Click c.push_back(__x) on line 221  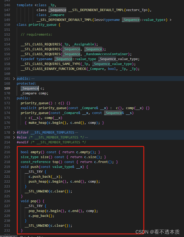click(x=44, y=177)
